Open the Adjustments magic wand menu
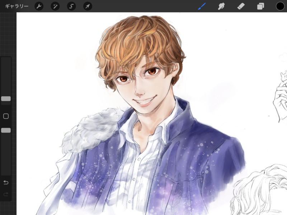The image size is (287, 215). pos(55,6)
